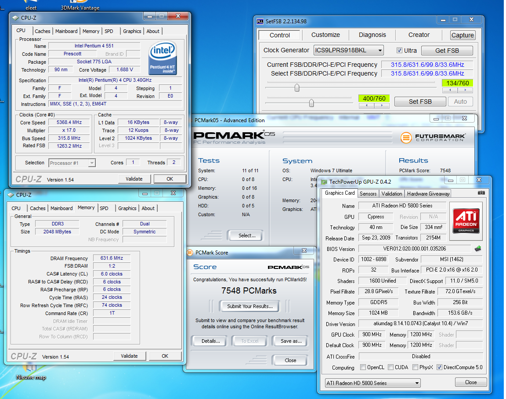The width and height of the screenshot is (506, 399).
Task: Open the Clock Generator dropdown ICS9LPRS918BKL
Action: [x=348, y=51]
